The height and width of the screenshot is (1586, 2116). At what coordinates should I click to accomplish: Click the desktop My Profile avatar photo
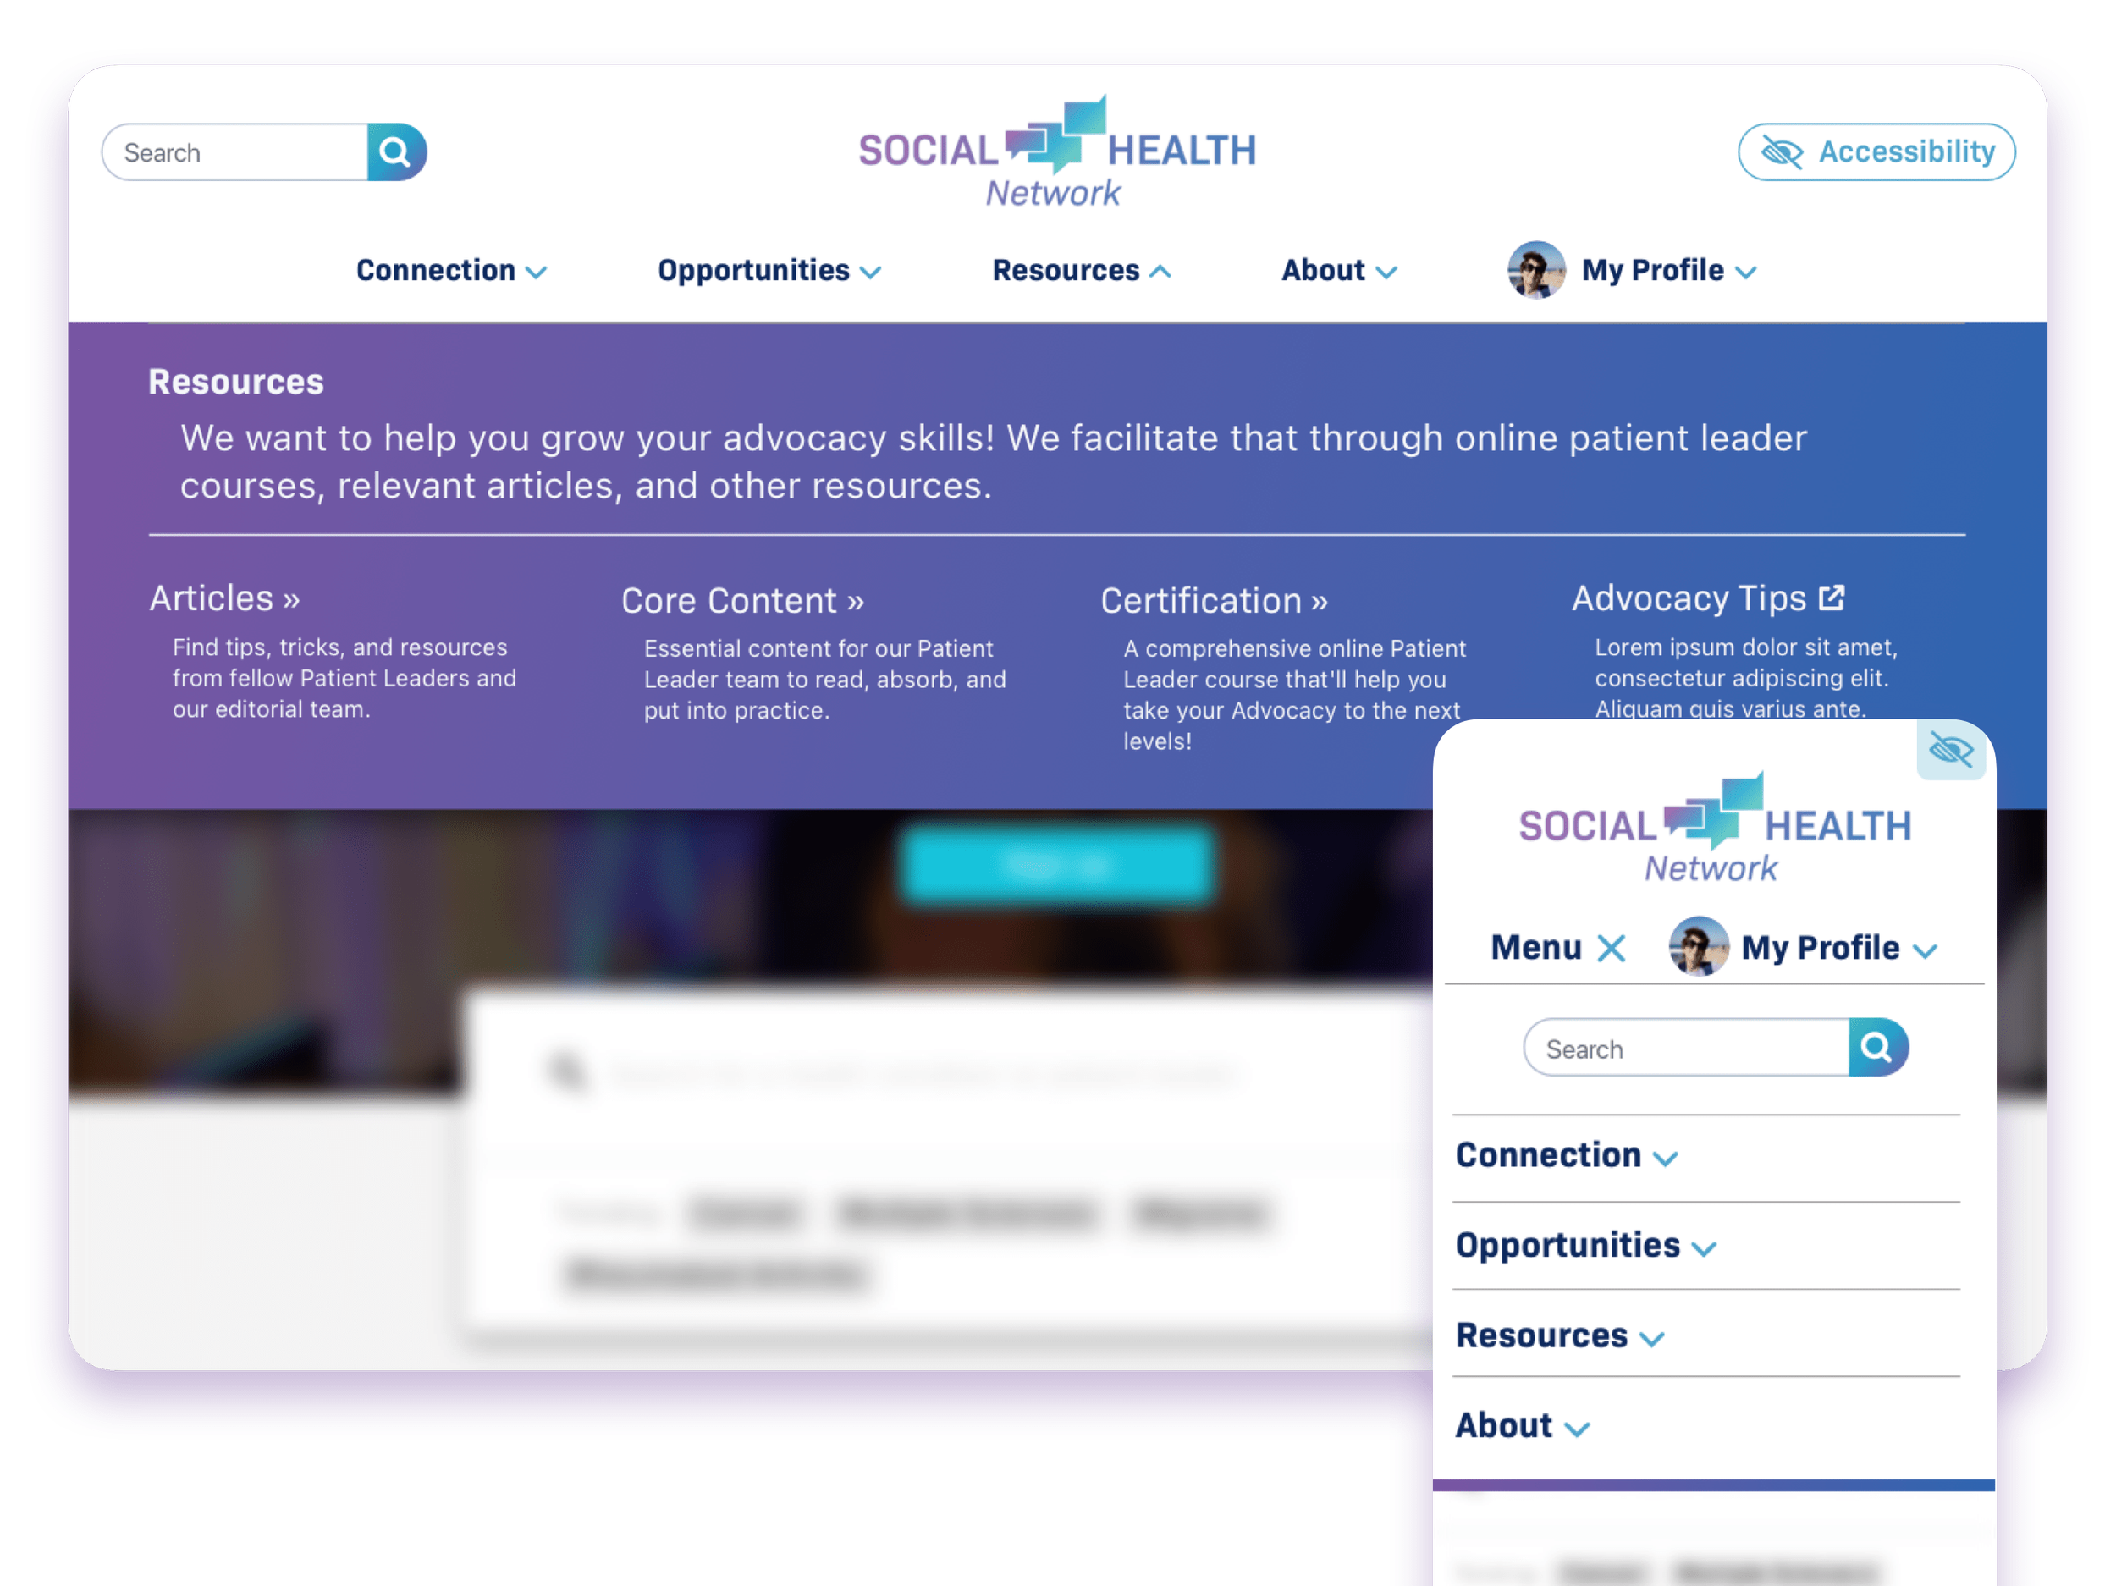(1536, 271)
